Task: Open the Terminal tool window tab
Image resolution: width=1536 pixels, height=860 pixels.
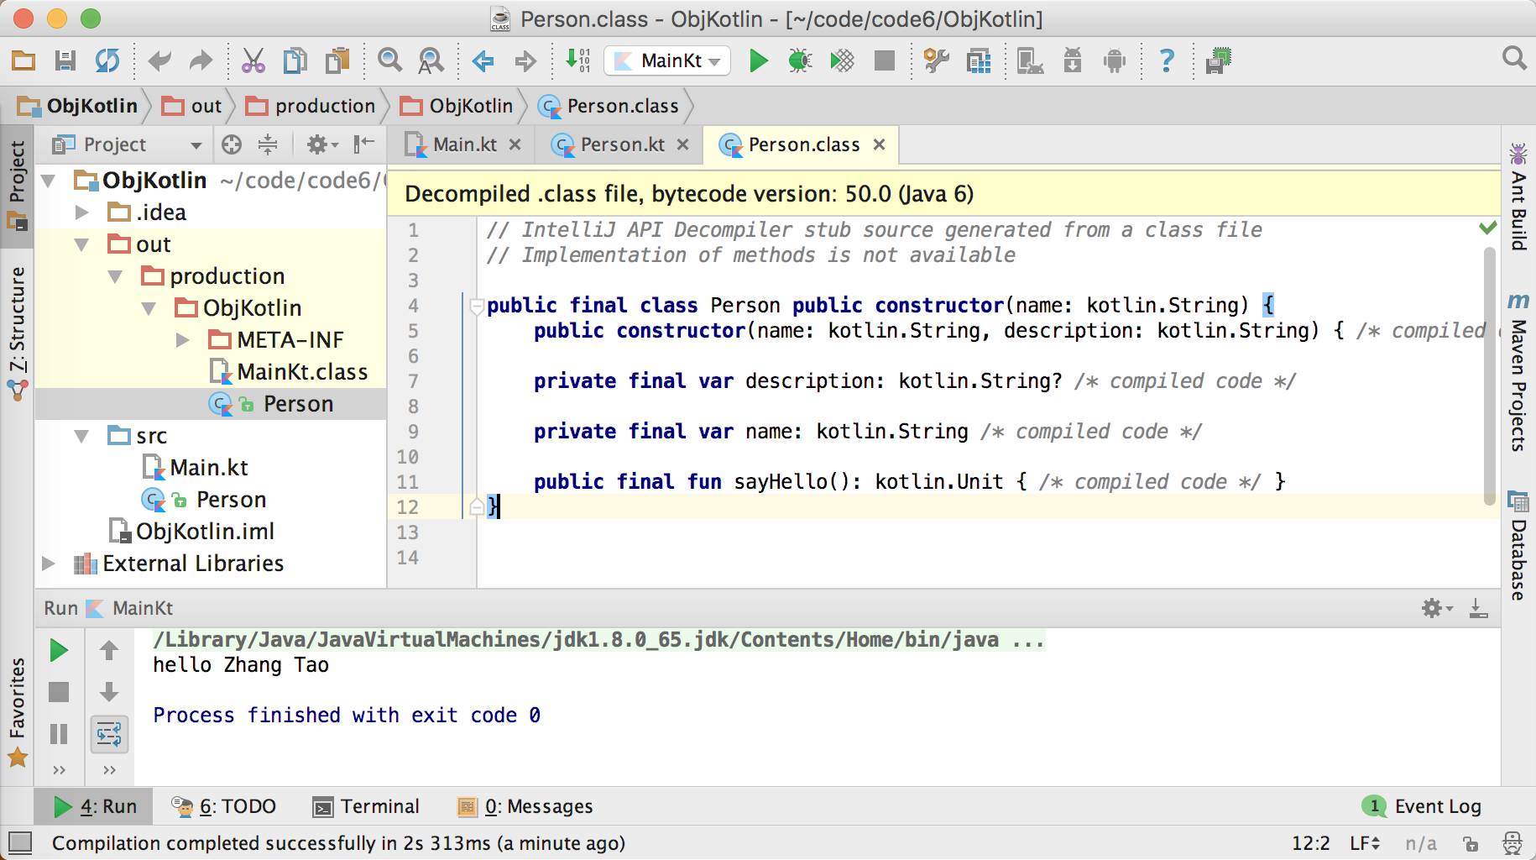Action: [x=366, y=807]
